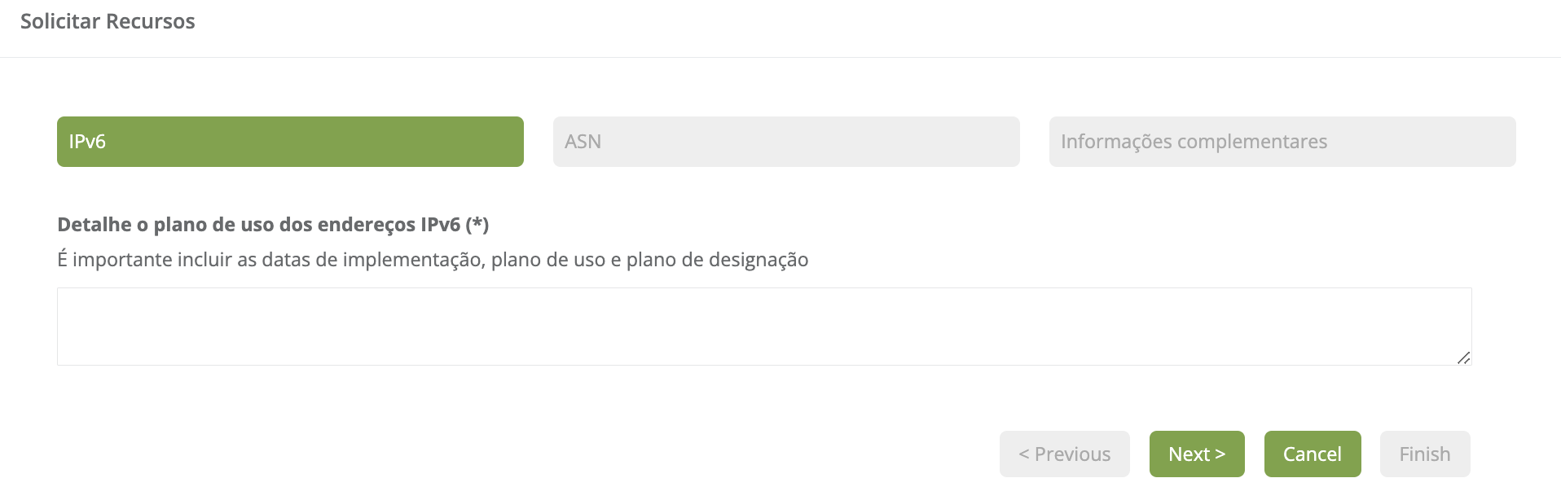Abort the resource request with Cancel
Image resolution: width=1561 pixels, height=500 pixels.
pos(1312,454)
